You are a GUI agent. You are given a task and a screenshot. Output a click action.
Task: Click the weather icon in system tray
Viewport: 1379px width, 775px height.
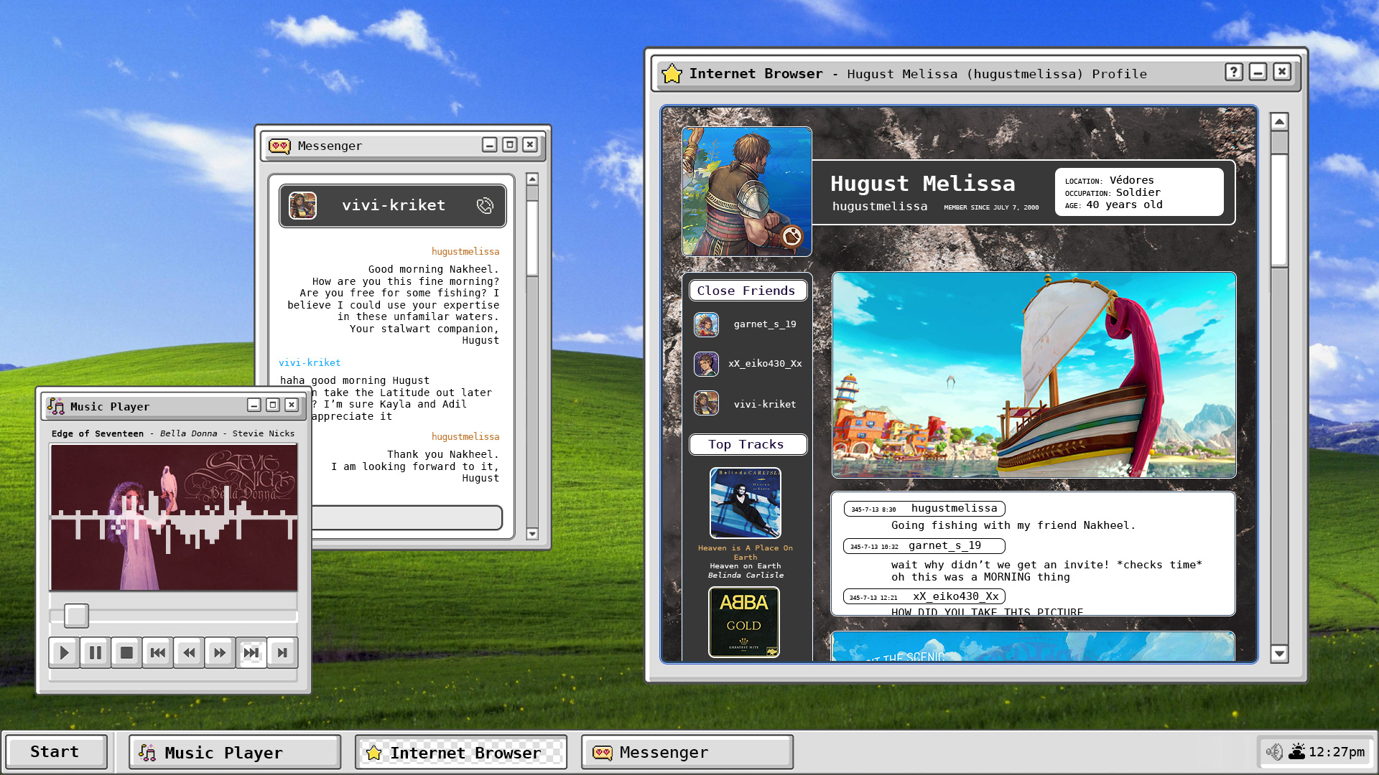click(1296, 751)
